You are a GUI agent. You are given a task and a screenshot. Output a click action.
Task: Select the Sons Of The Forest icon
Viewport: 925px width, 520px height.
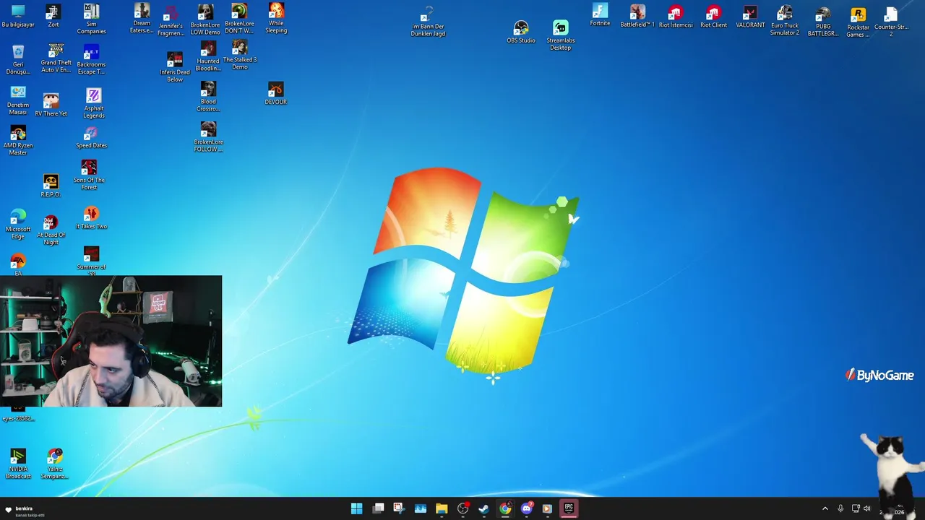[89, 175]
